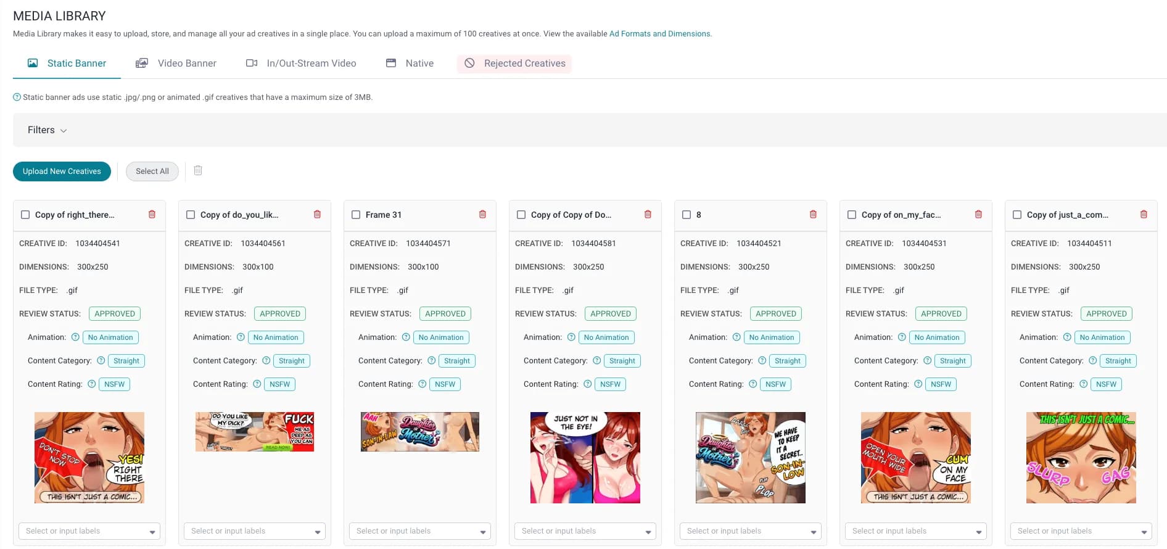
Task: Click Animation help icon for creative 1034404511
Action: 1067,337
